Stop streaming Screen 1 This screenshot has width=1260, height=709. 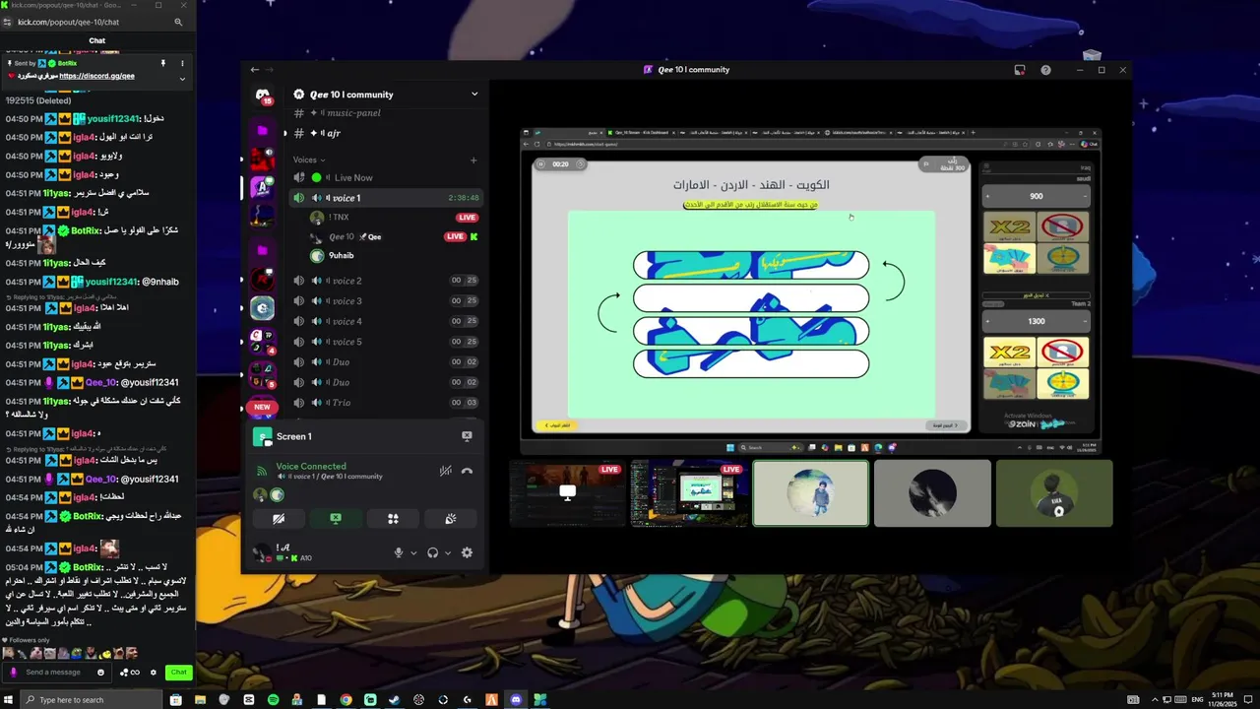coord(467,436)
